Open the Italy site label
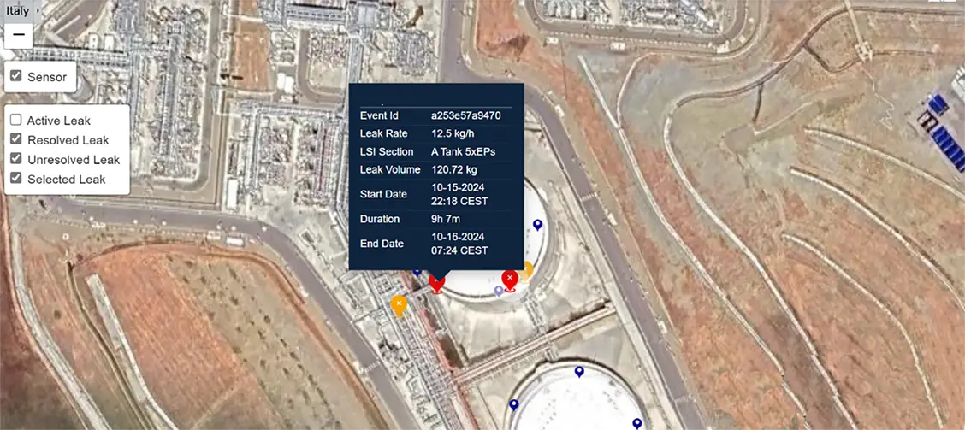Viewport: 965px width, 430px height. [17, 11]
